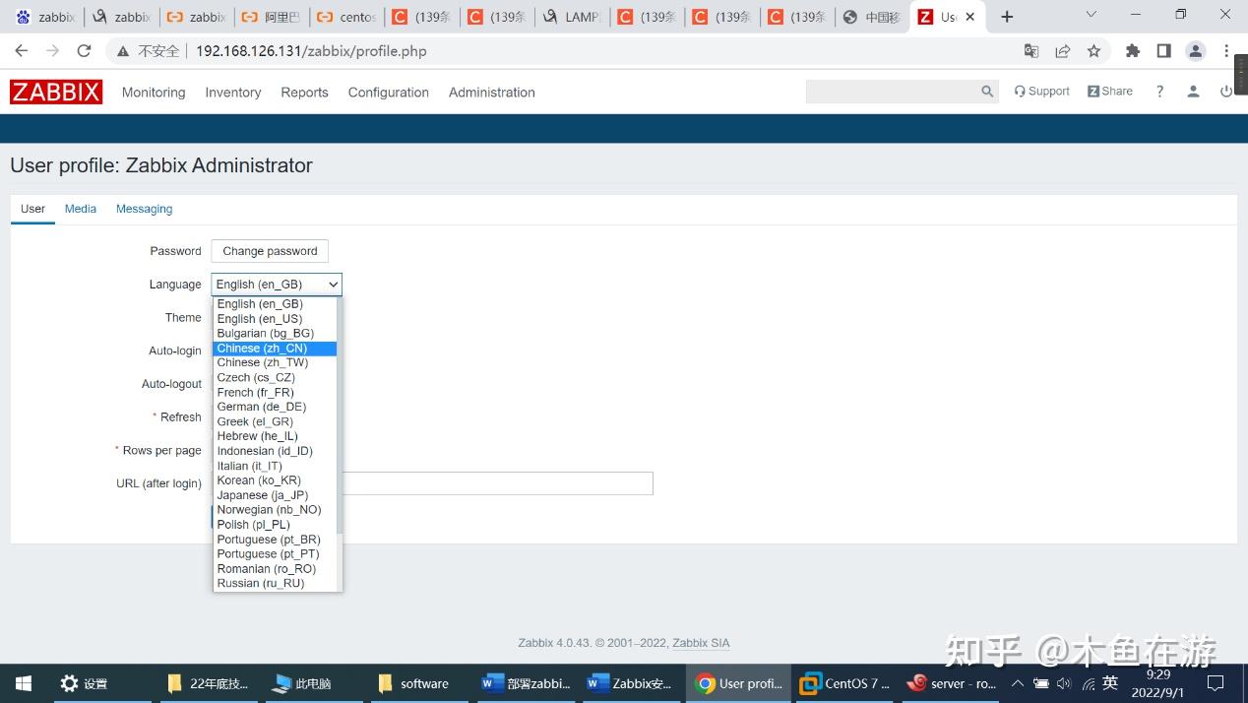Open the Chrome three-dot menu
Image resolution: width=1248 pixels, height=703 pixels.
[x=1227, y=51]
